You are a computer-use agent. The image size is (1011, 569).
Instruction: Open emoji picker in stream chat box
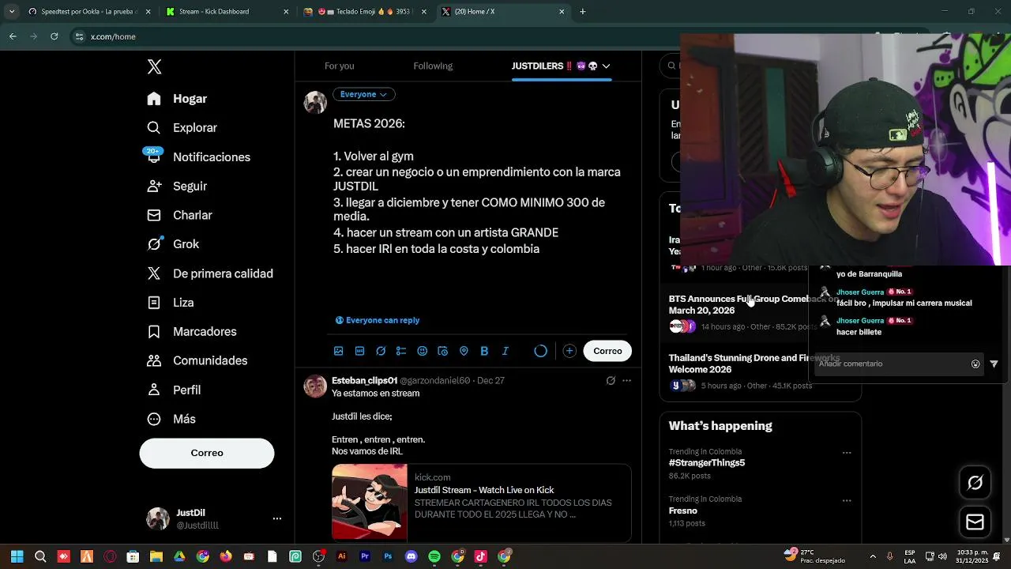[975, 364]
